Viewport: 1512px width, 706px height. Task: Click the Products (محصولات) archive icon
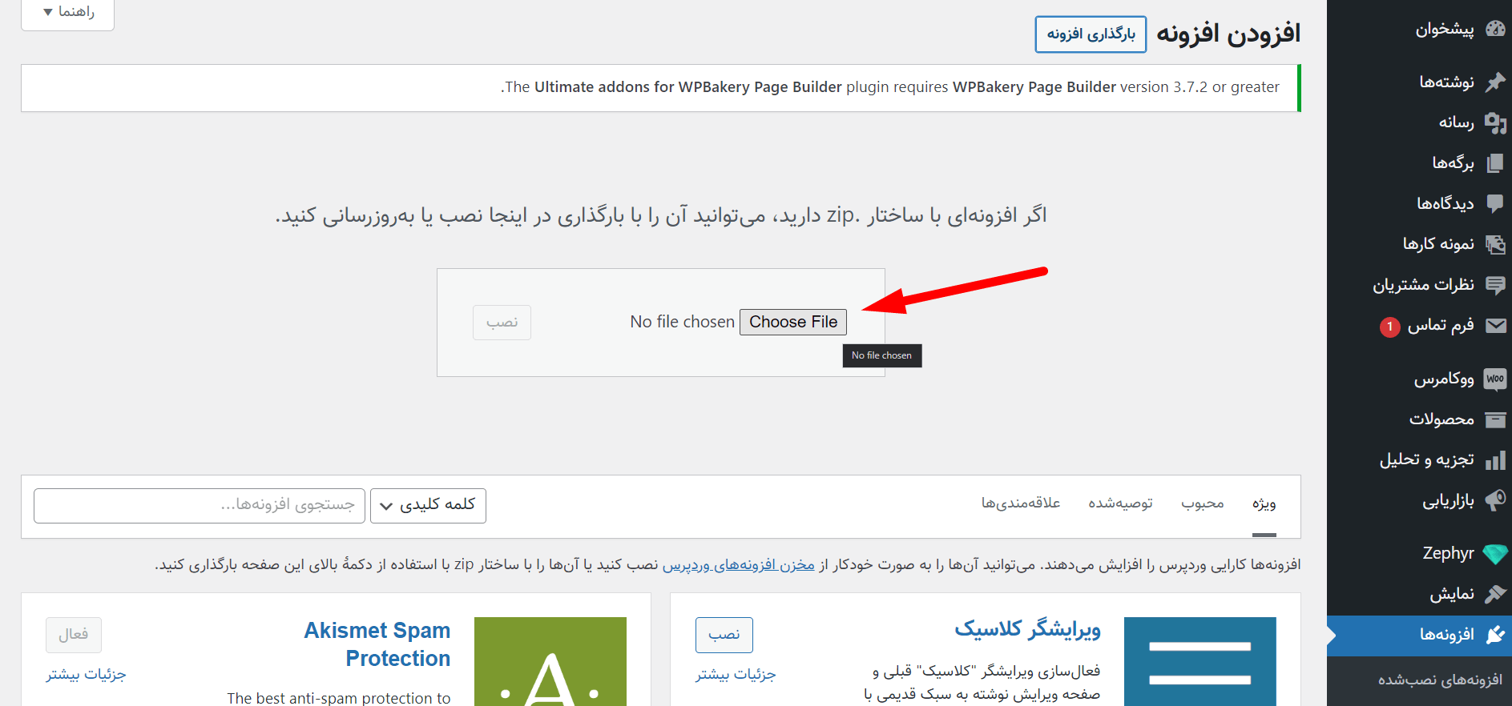click(1495, 419)
